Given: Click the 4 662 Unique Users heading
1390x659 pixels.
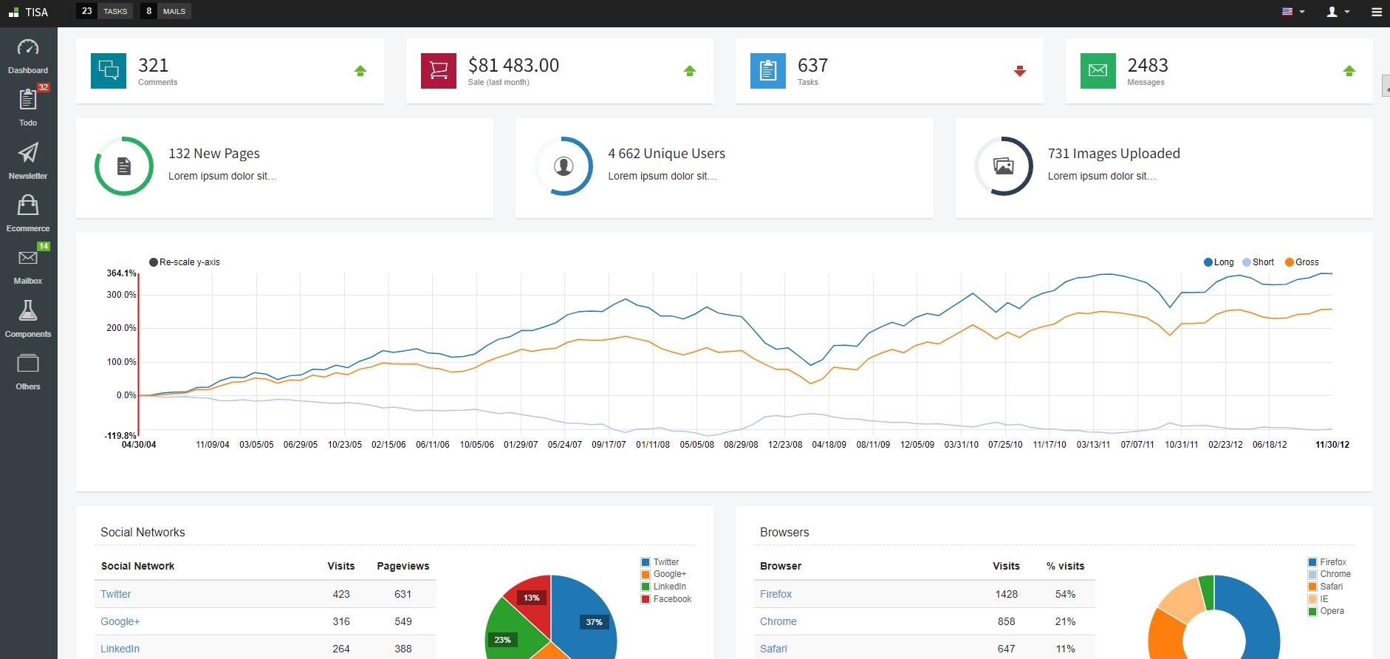Looking at the screenshot, I should [x=666, y=154].
